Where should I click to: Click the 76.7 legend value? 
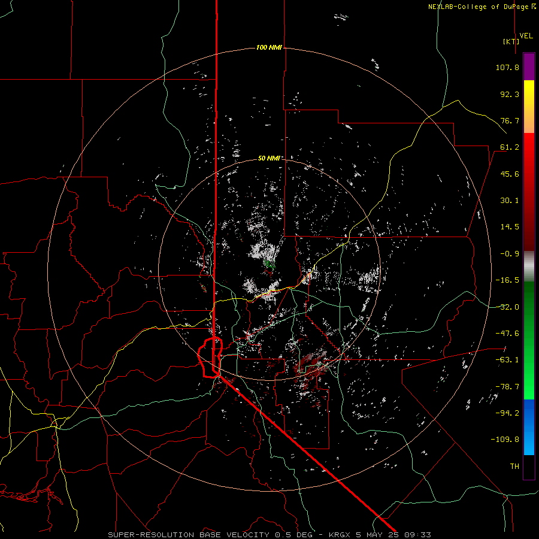click(510, 120)
